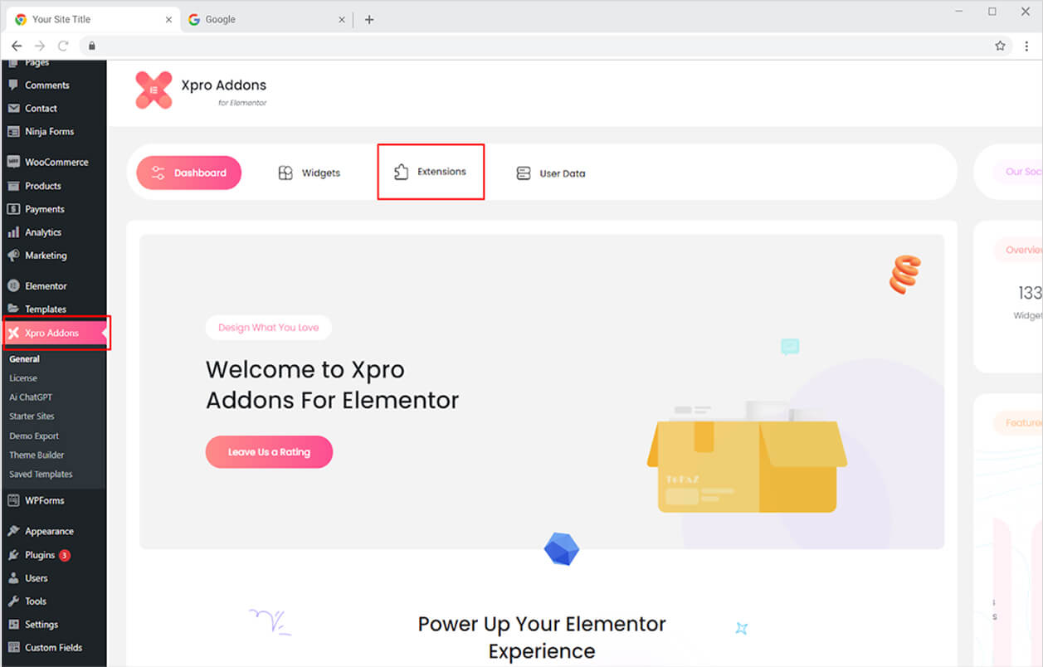Click the Leave Us a Rating button

pos(269,452)
